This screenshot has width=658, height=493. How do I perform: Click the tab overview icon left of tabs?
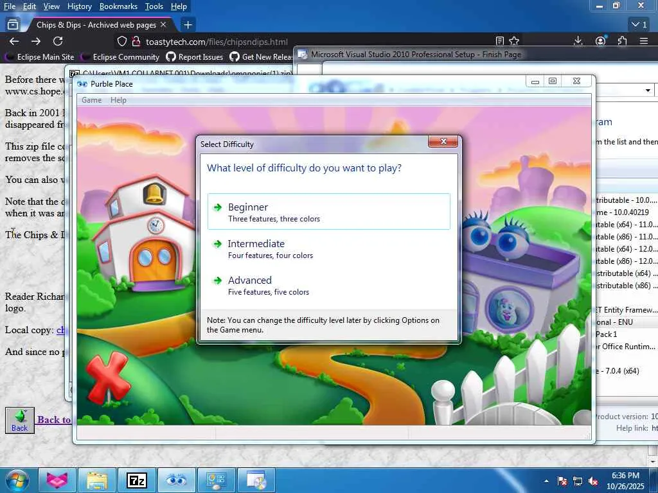click(13, 25)
